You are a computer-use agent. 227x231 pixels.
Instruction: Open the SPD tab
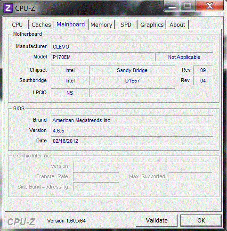tap(126, 25)
